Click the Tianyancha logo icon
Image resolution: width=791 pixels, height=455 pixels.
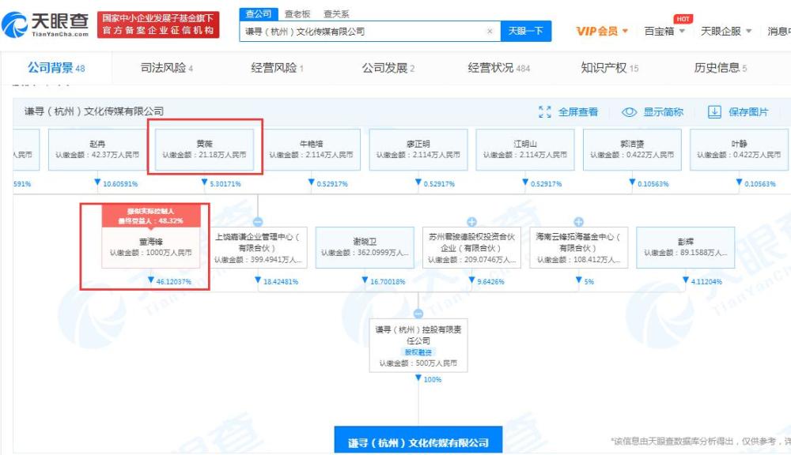click(x=14, y=24)
